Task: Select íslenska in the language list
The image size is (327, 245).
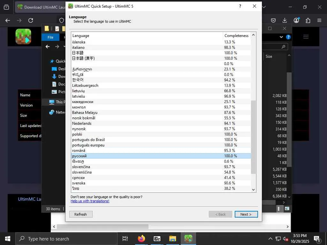Action: pos(161,42)
